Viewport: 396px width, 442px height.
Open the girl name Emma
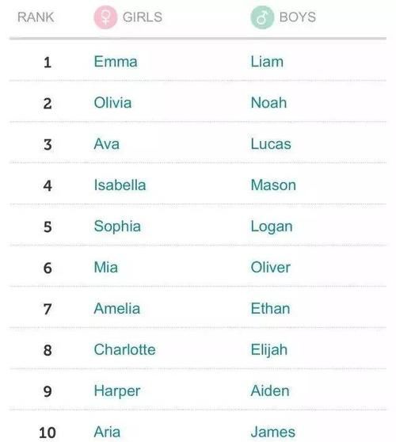click(116, 62)
